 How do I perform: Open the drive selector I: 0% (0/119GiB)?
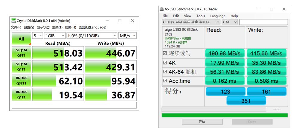(92, 35)
